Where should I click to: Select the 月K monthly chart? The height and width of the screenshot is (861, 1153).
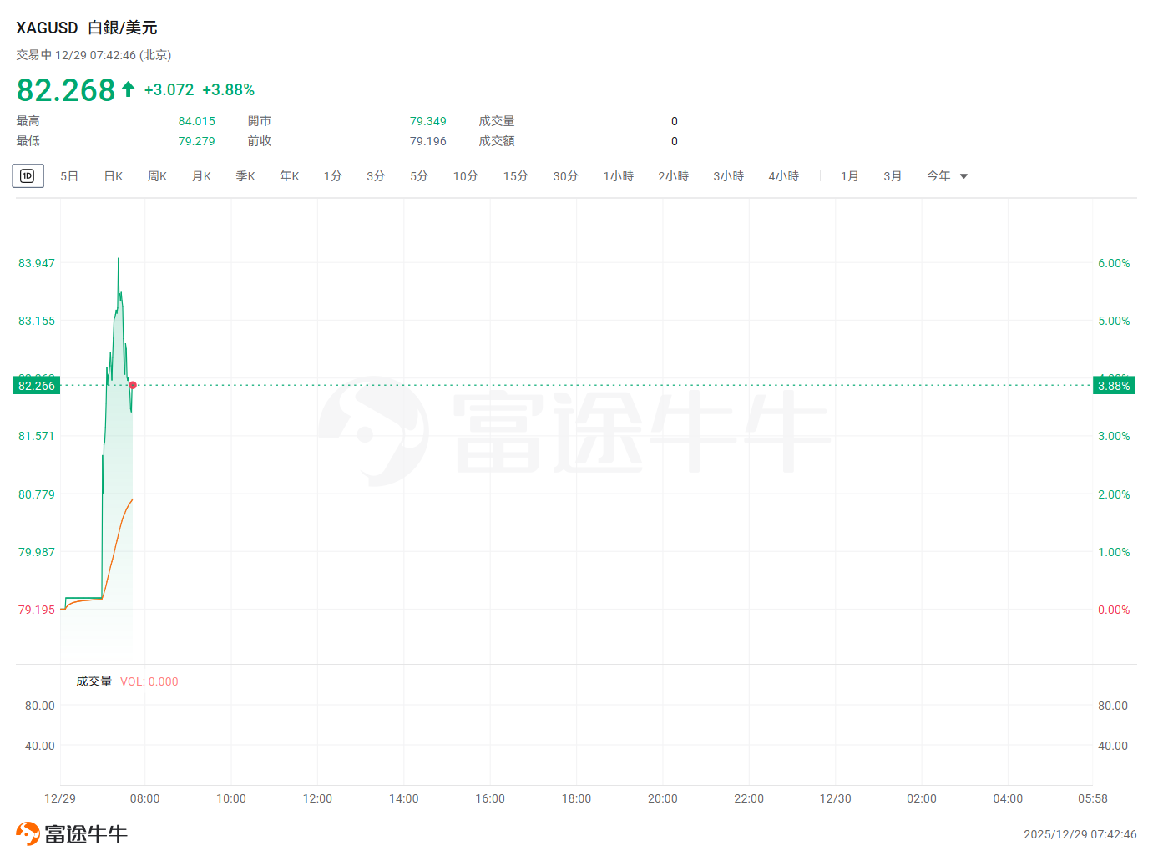click(201, 176)
